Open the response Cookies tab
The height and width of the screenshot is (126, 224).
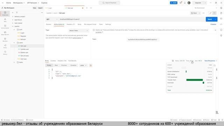pyautogui.click(x=53, y=61)
